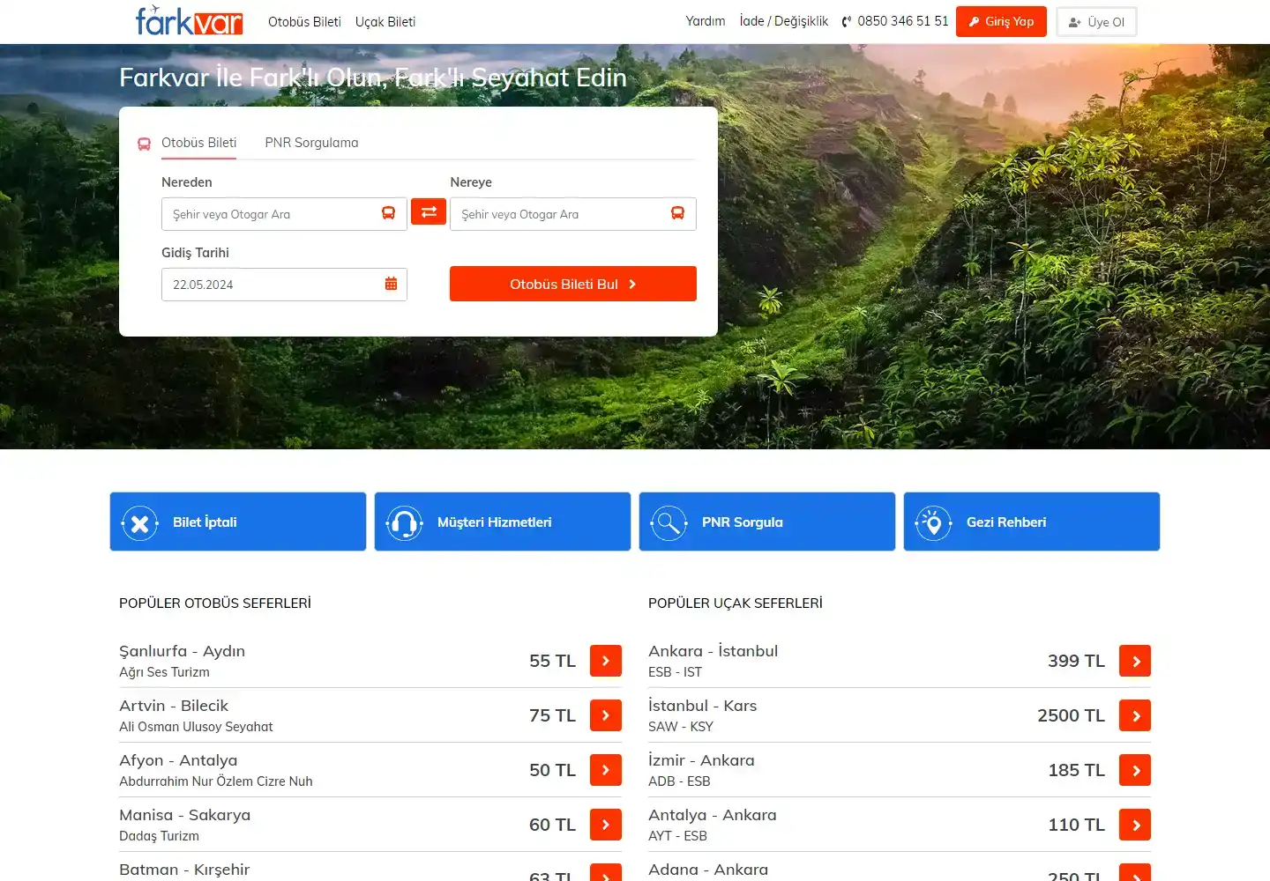
Task: Open the Manisa - Sakarya route arrow
Action: coord(606,825)
